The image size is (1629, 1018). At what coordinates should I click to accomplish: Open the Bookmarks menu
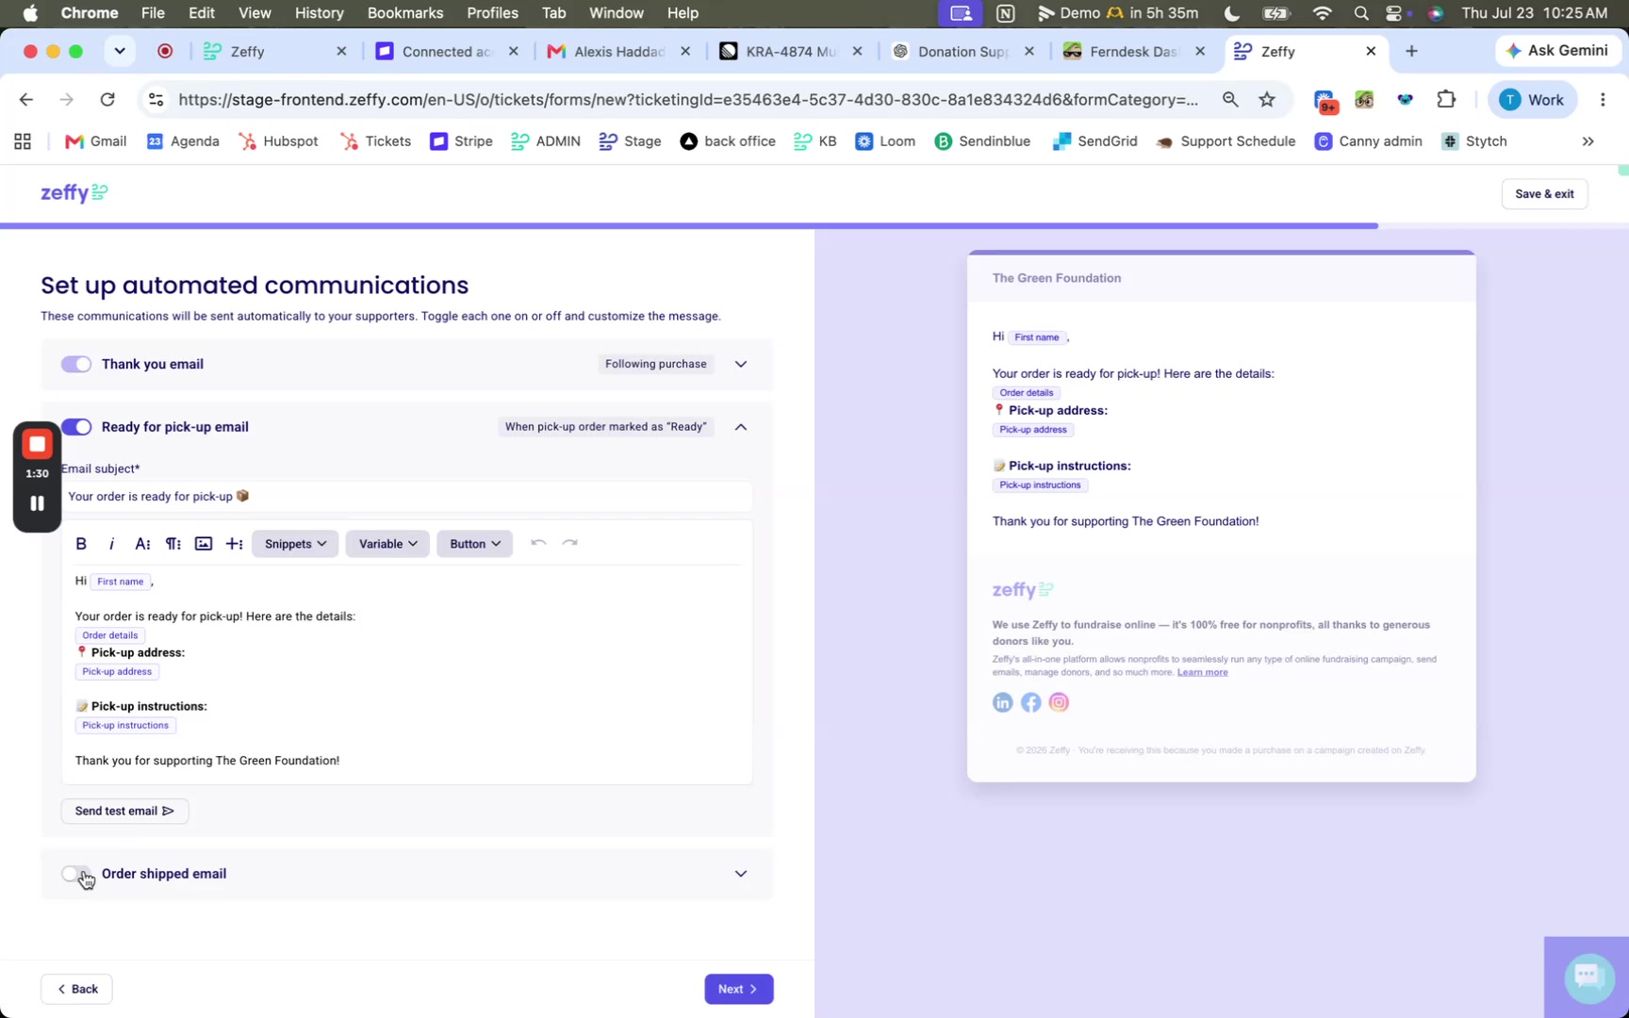click(x=405, y=13)
